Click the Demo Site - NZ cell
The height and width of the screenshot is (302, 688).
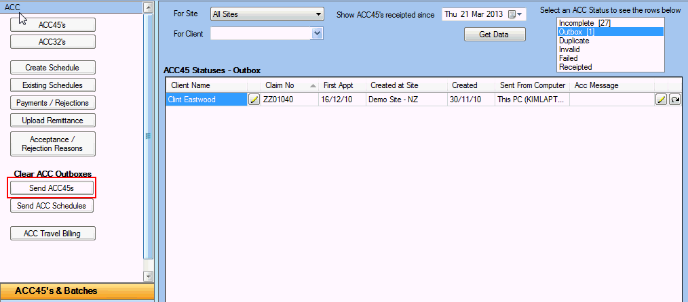(x=406, y=100)
